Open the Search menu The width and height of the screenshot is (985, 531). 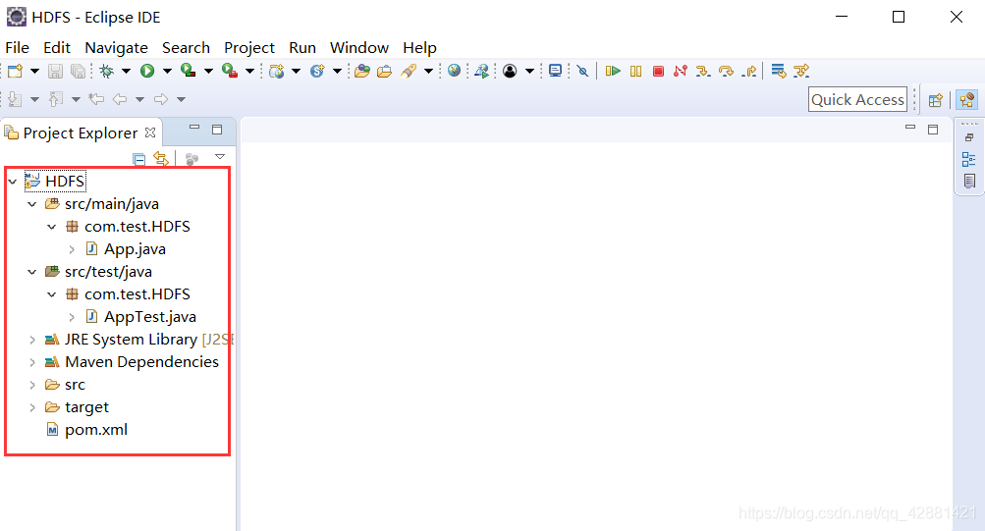click(186, 48)
